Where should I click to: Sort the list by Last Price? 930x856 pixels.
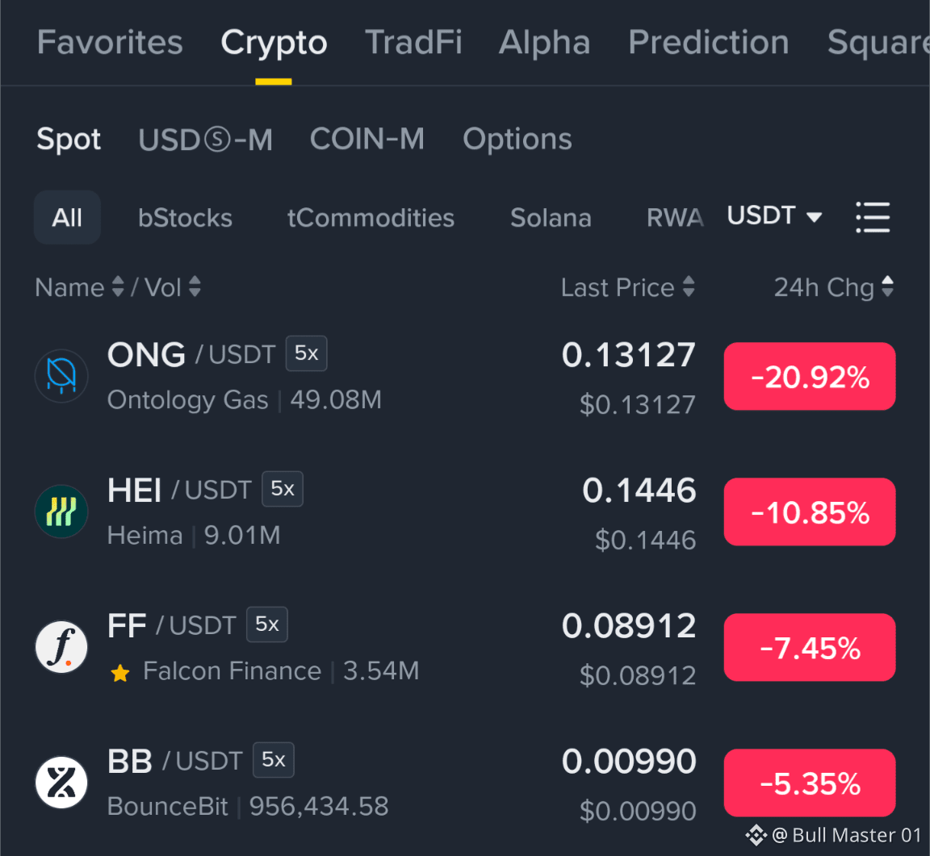tap(627, 287)
